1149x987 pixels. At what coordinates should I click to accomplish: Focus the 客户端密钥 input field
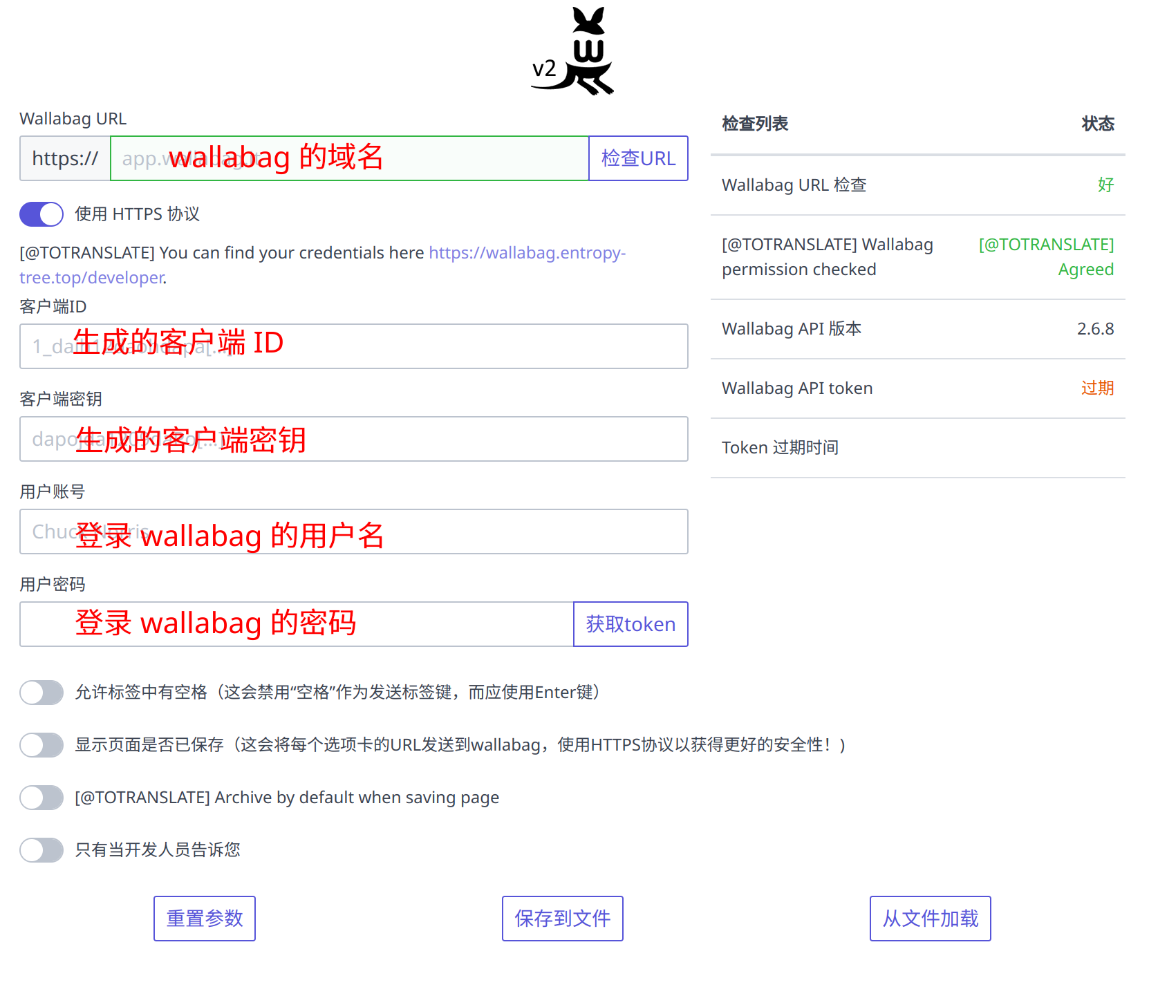(354, 439)
